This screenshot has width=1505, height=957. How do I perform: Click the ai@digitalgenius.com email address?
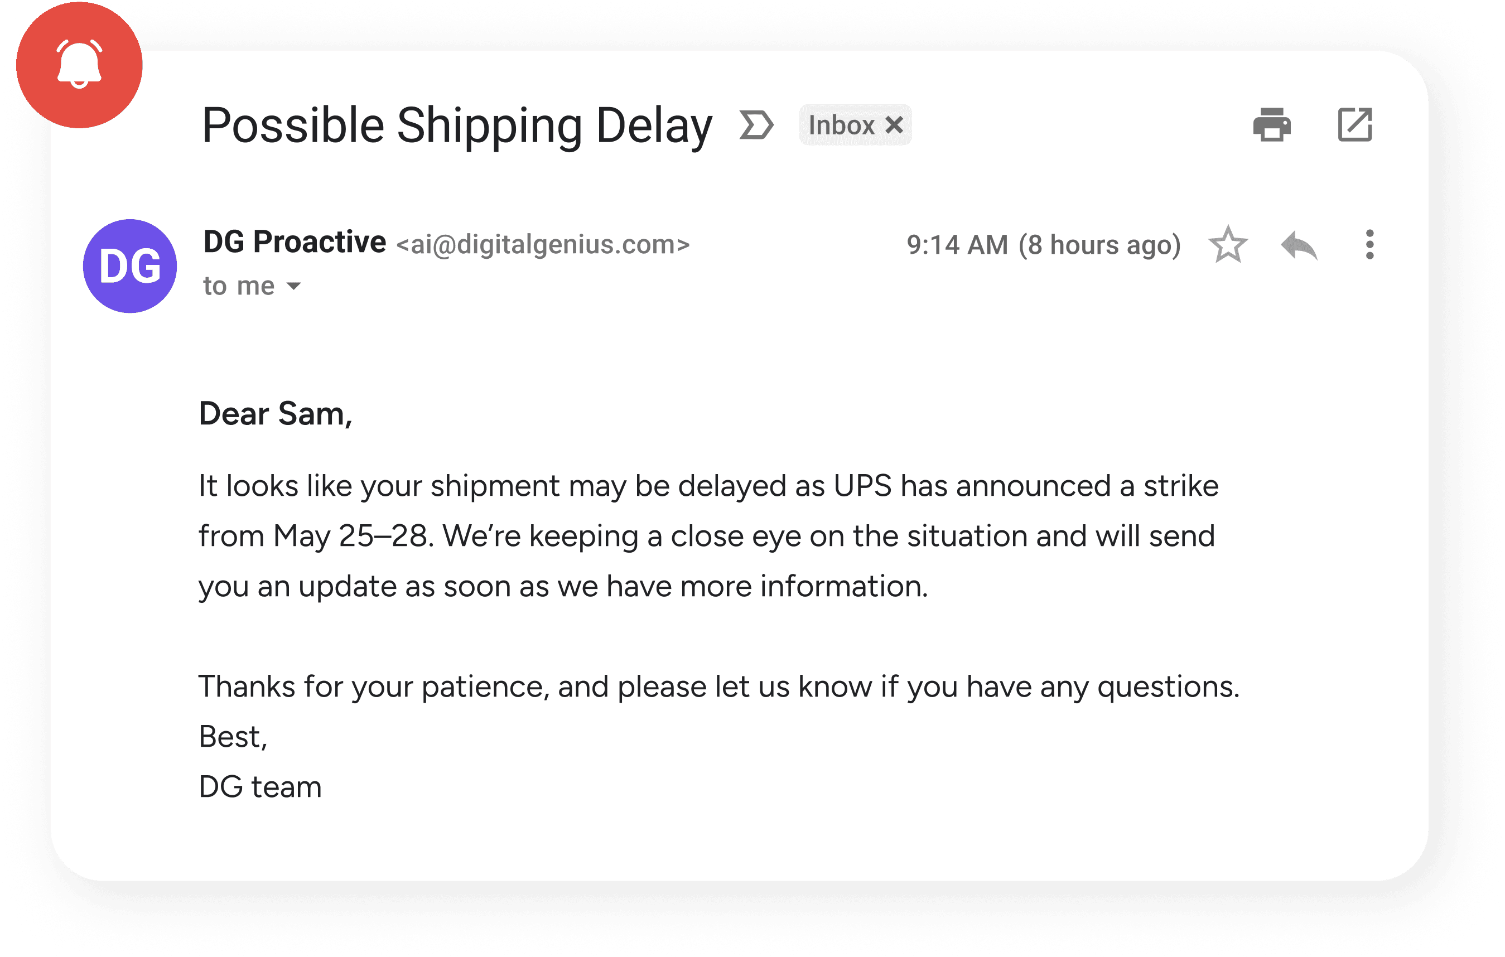click(x=543, y=244)
